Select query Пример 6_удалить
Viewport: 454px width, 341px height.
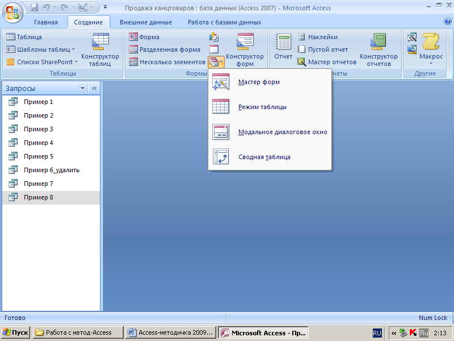click(x=51, y=170)
